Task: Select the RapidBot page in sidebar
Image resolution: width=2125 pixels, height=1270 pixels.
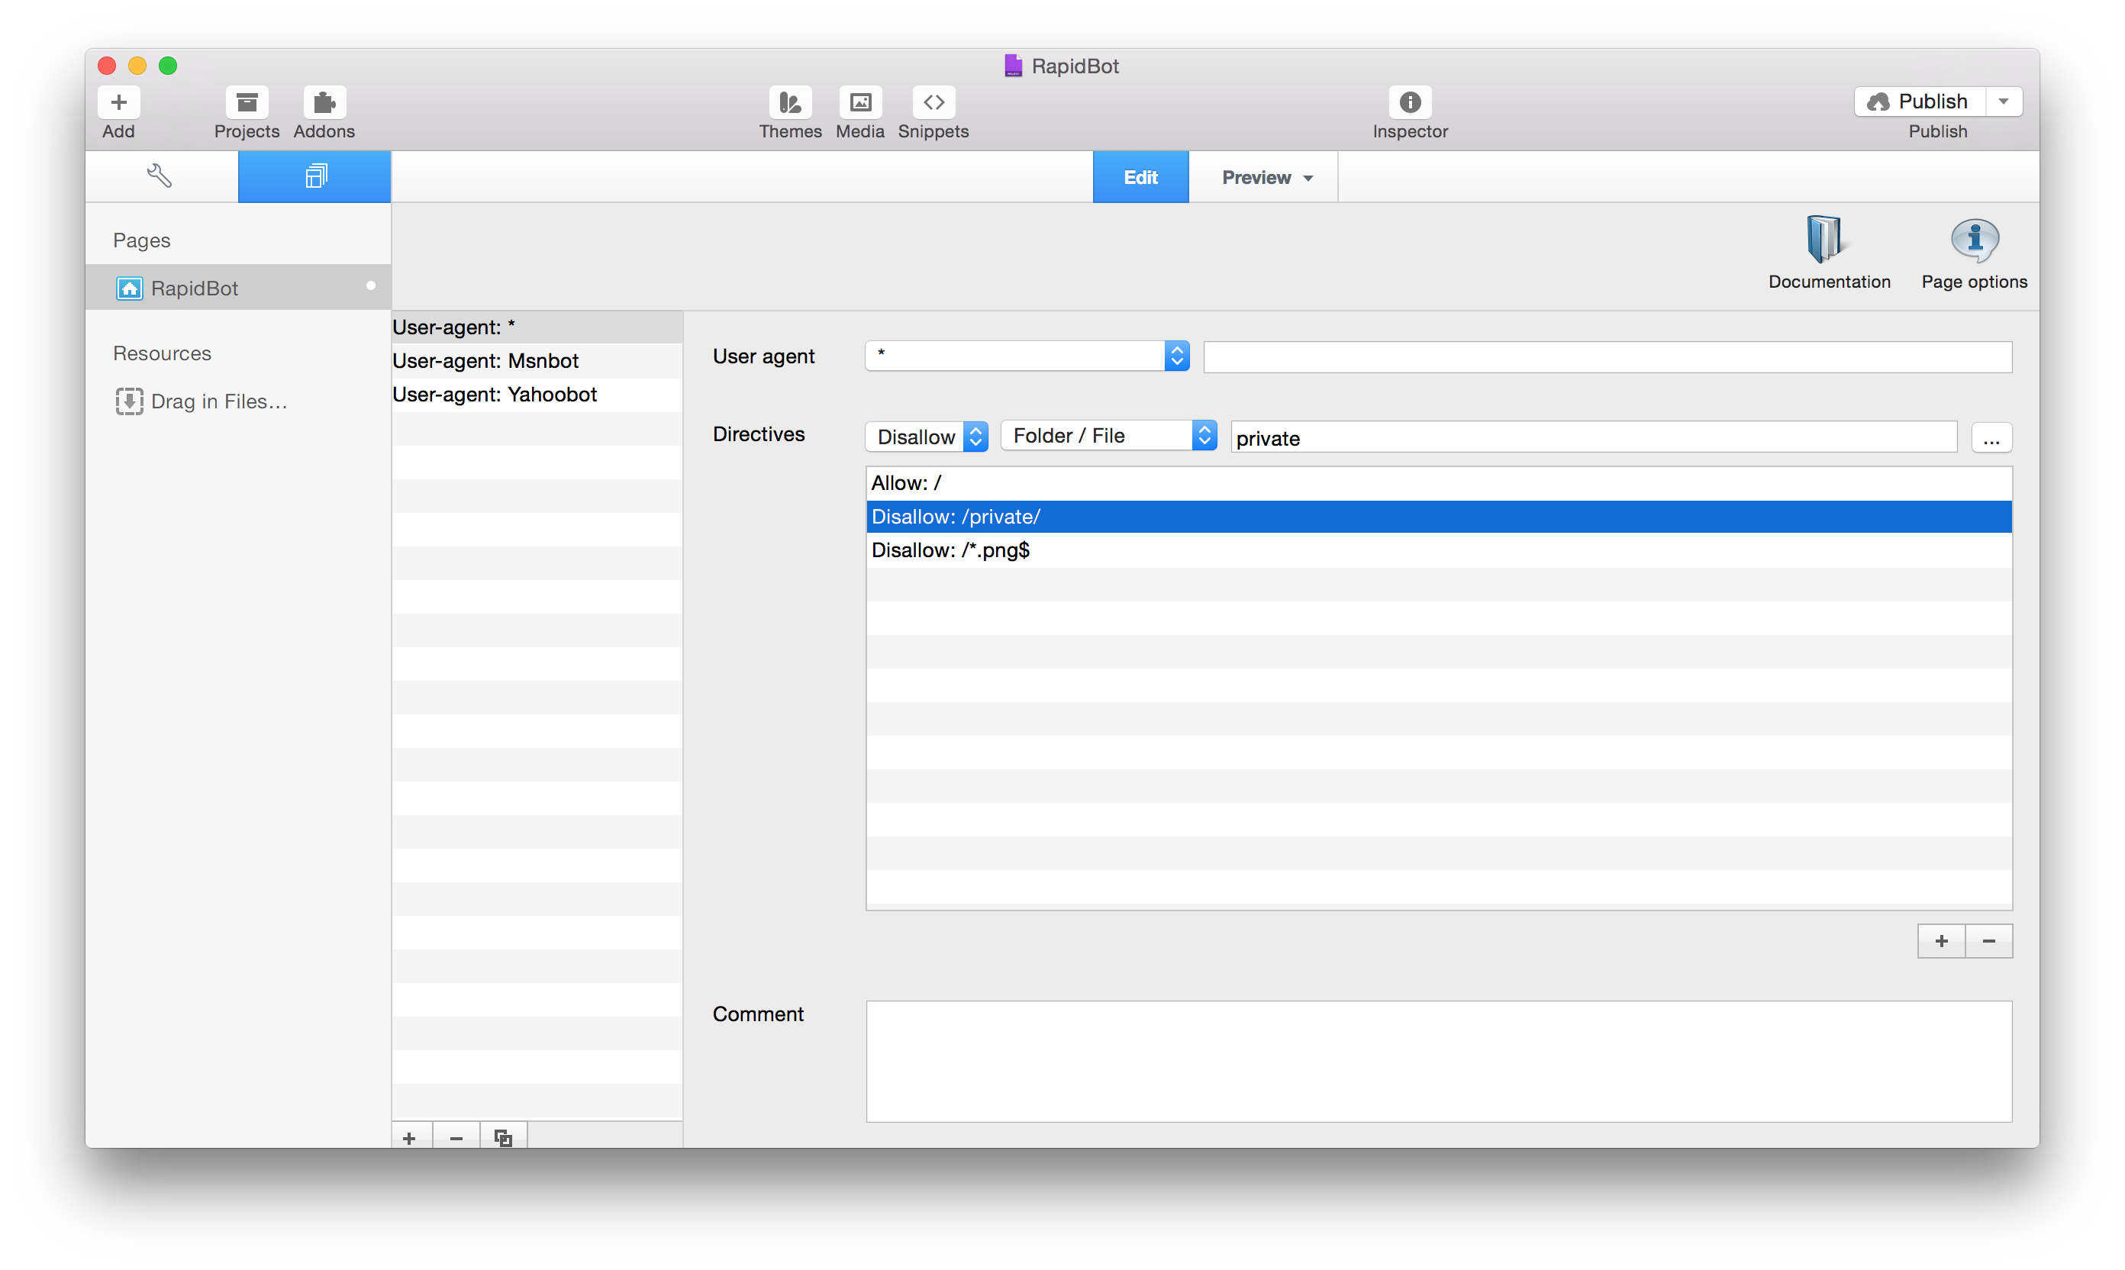Action: [238, 288]
